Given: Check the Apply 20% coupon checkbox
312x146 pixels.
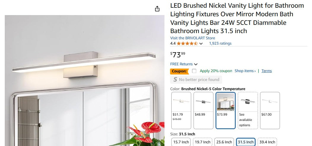Looking at the screenshot, I should coord(194,71).
